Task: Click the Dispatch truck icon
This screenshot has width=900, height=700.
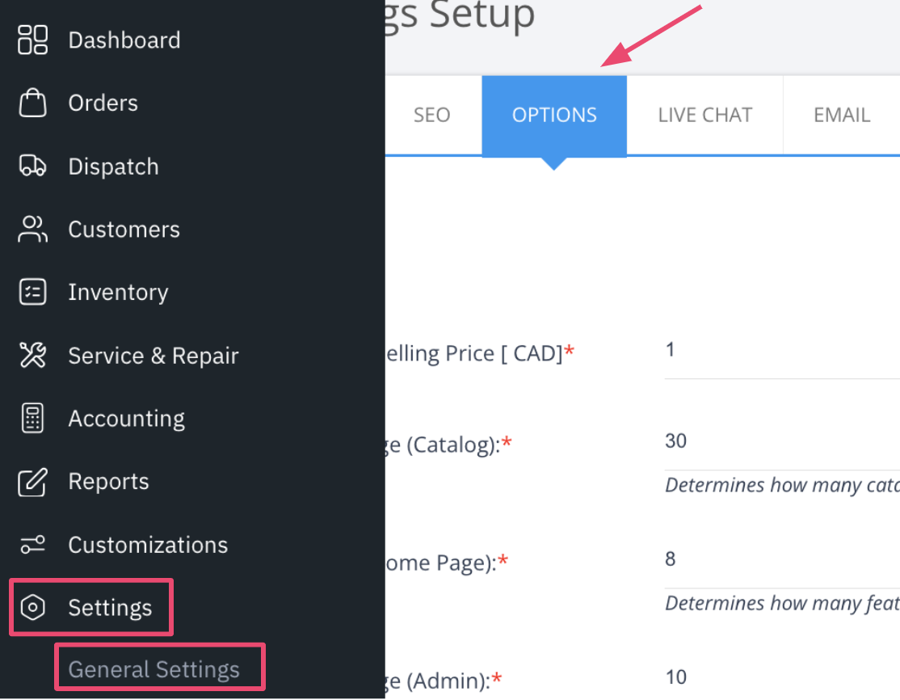Action: click(32, 166)
